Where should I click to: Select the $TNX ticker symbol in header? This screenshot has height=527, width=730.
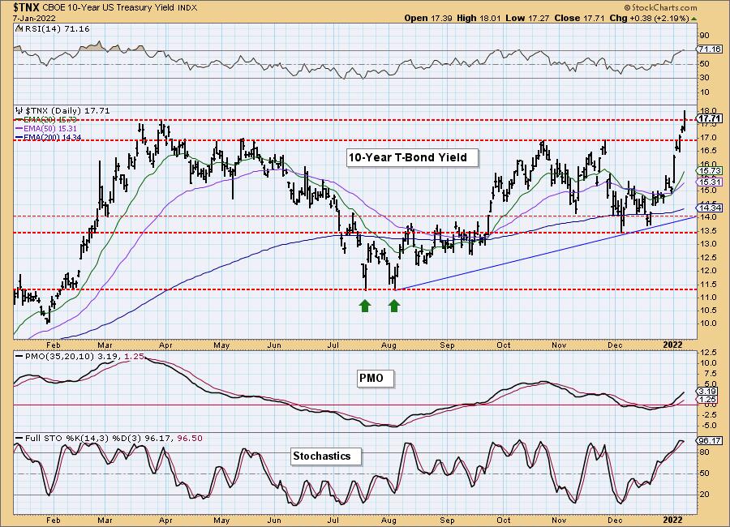point(27,7)
